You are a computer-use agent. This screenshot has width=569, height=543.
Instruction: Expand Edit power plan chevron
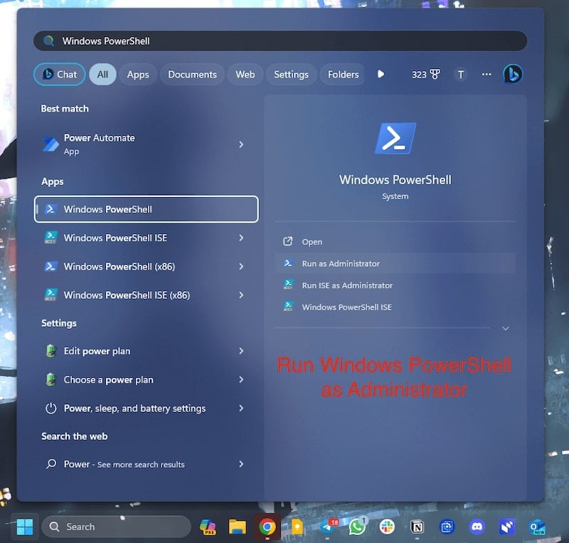pyautogui.click(x=241, y=351)
